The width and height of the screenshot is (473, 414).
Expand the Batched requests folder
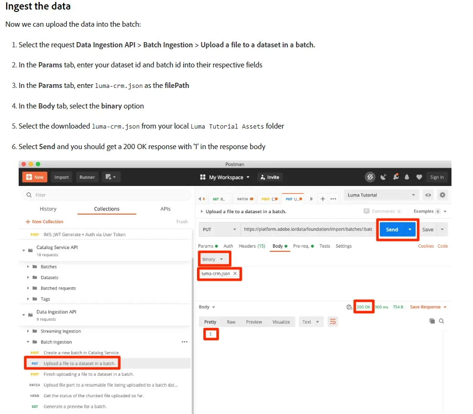tap(28, 288)
